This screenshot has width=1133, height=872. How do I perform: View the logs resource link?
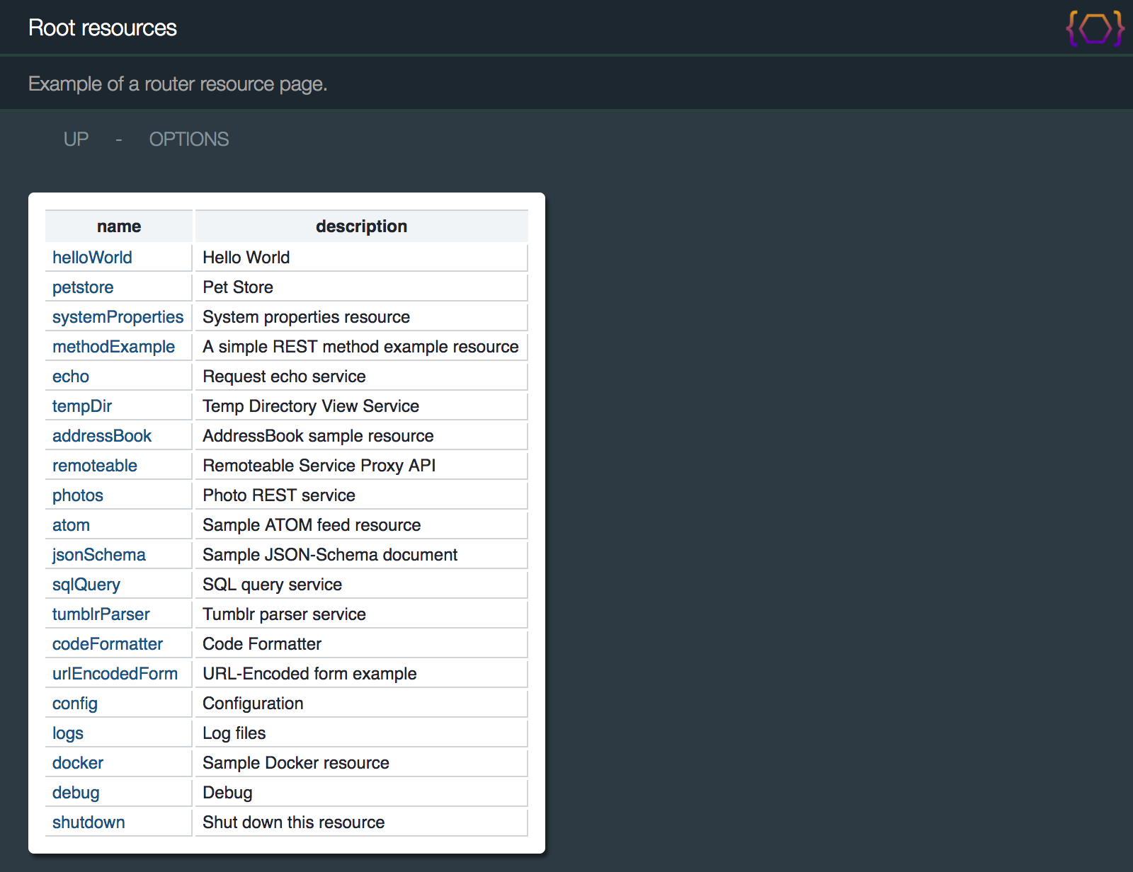click(68, 733)
